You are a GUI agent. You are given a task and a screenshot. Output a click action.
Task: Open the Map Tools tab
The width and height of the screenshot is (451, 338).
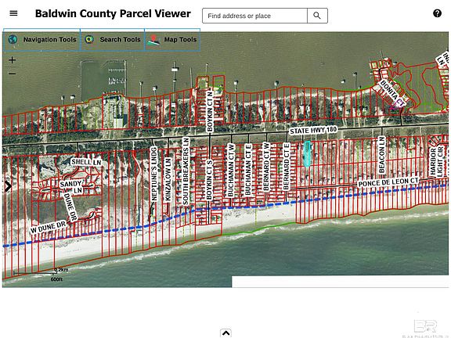point(172,40)
